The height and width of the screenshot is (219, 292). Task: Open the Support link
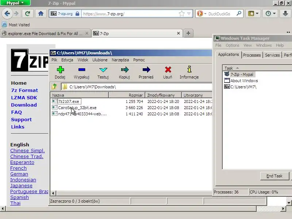point(21,119)
